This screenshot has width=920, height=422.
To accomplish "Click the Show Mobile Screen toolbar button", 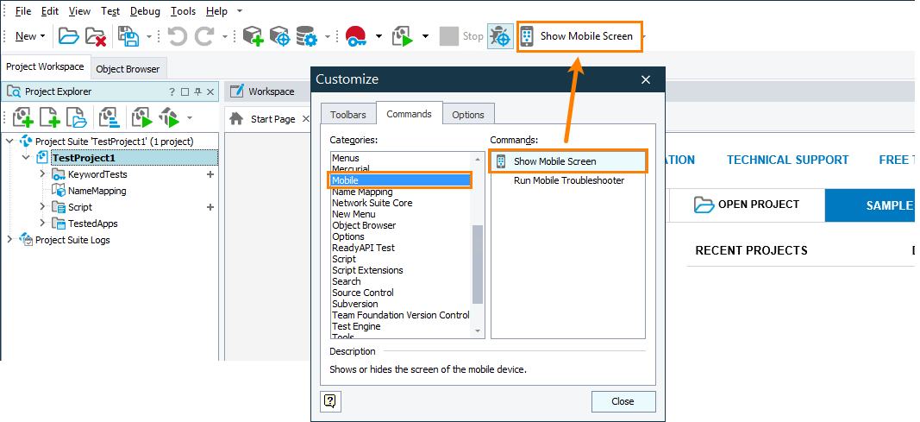I will pos(579,36).
